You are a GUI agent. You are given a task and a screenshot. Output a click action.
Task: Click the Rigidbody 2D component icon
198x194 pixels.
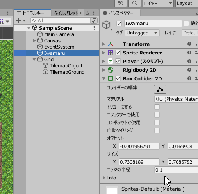point(111,70)
